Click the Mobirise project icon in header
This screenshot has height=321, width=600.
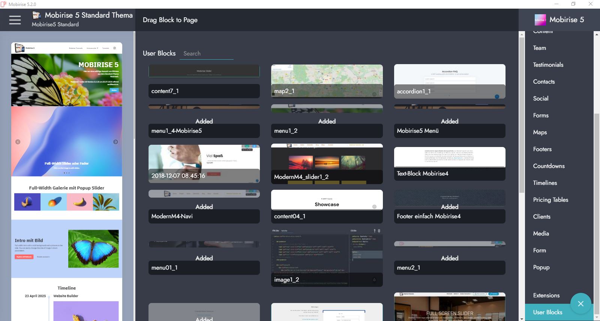tap(37, 15)
